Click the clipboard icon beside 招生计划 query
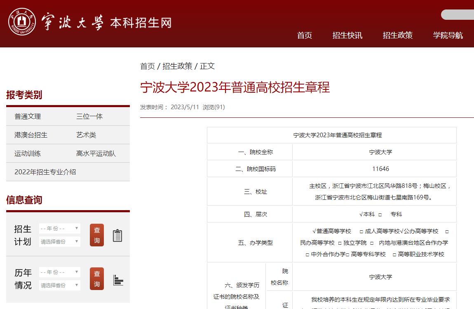This screenshot has height=309, width=474. (117, 235)
